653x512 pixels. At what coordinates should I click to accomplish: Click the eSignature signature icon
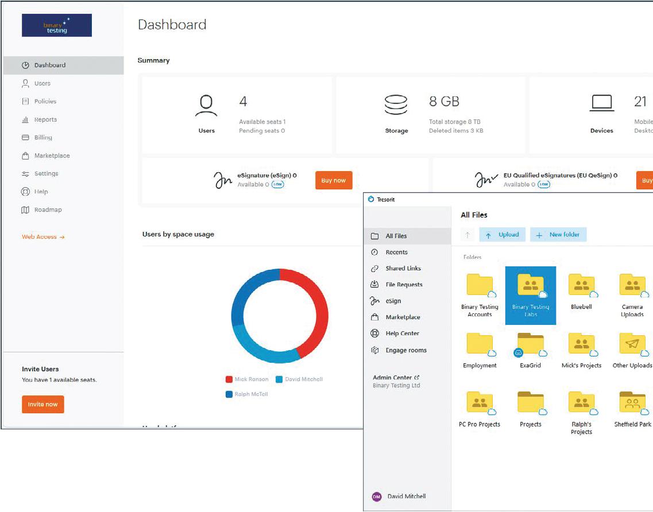click(223, 180)
